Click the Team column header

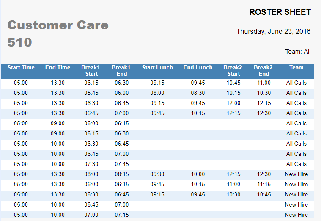296,68
